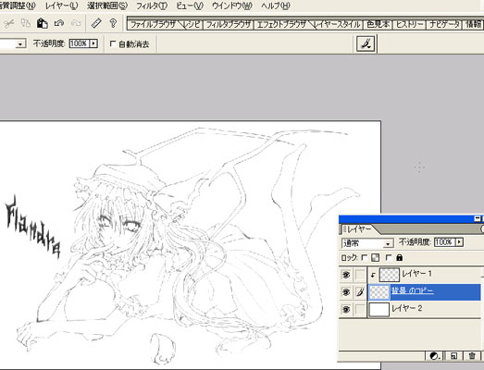
Task: Click the options bar 不透明度 100% field
Action: [x=80, y=43]
